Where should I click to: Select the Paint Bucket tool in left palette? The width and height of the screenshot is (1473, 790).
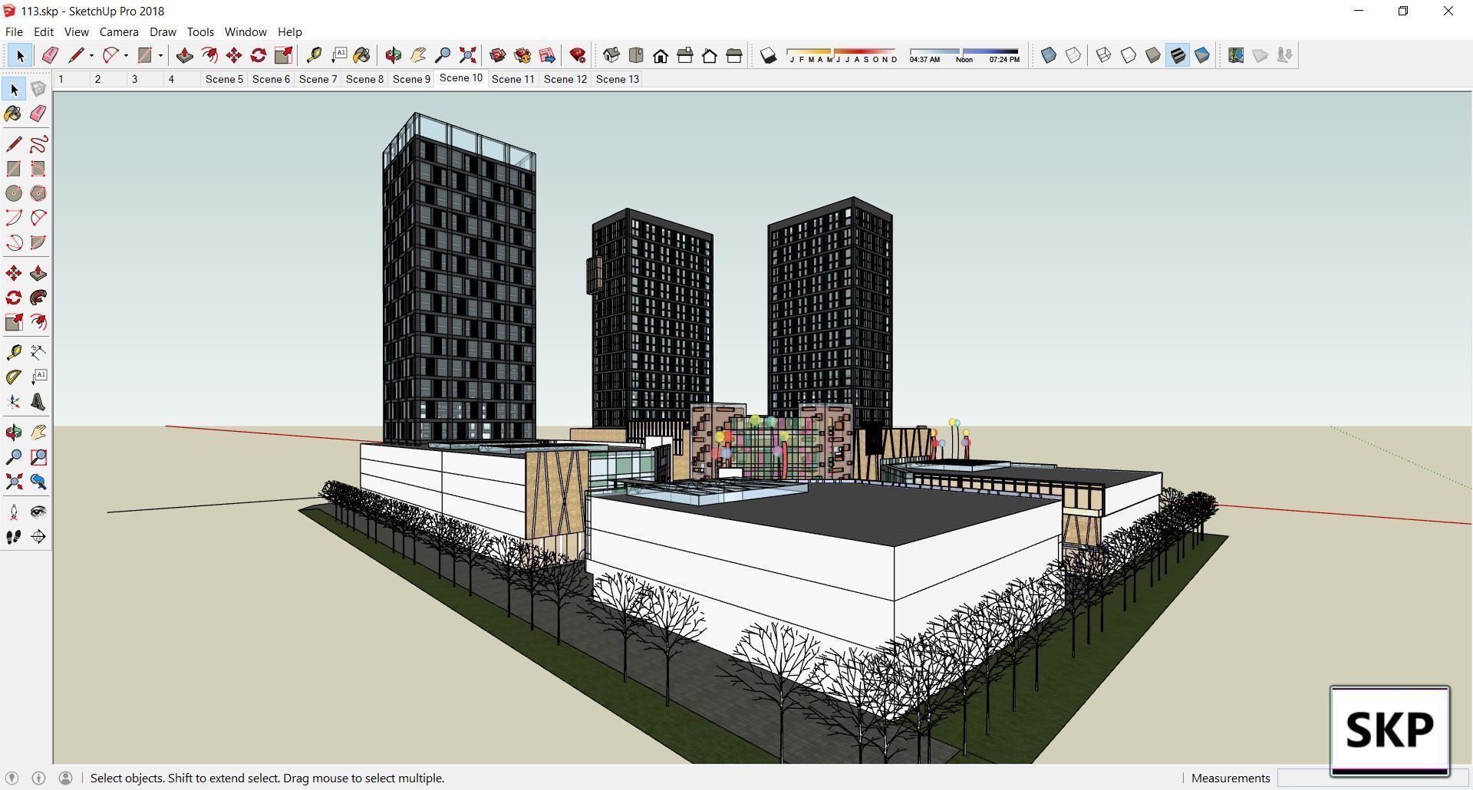(14, 114)
